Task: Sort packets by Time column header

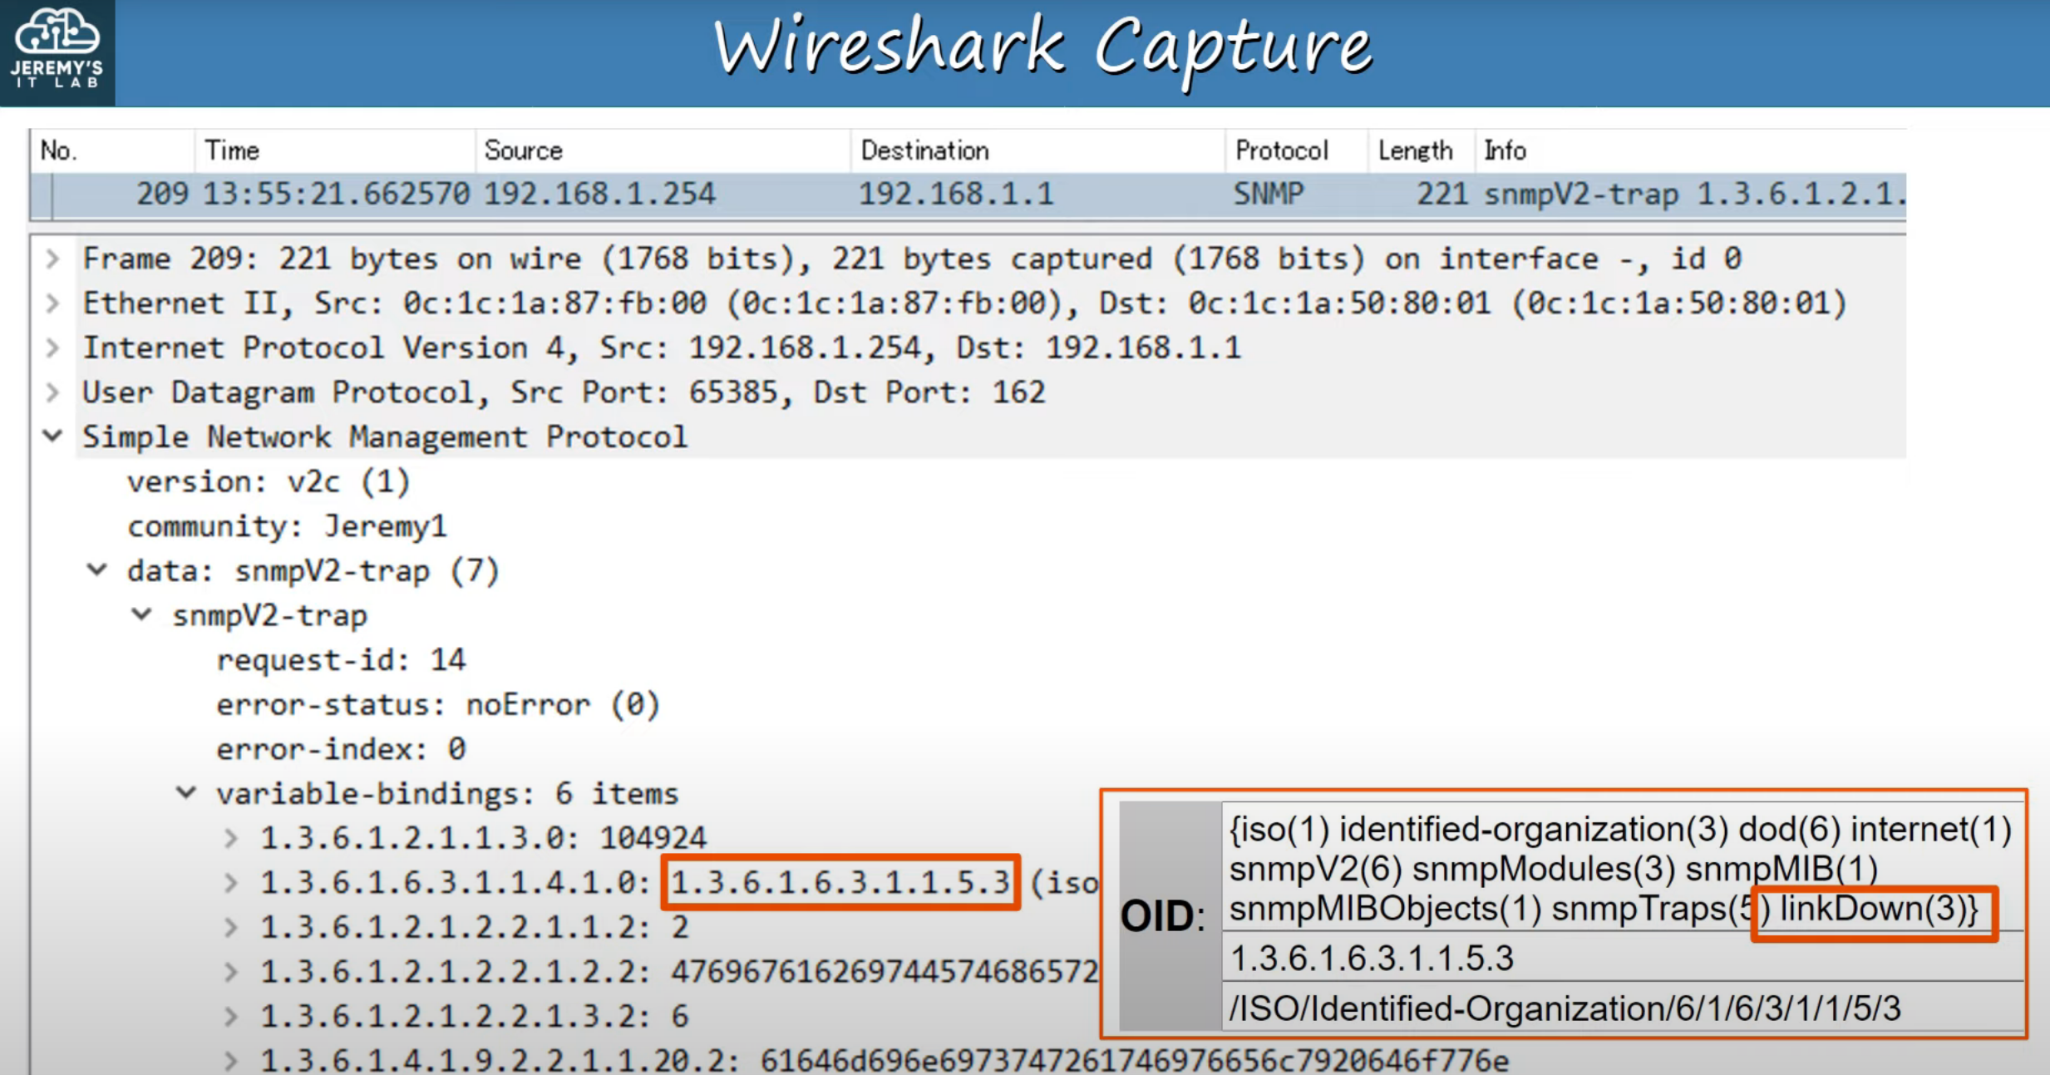Action: pos(232,150)
